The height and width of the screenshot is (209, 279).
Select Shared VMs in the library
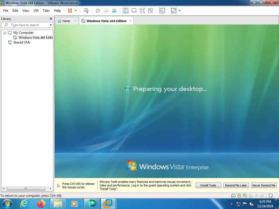coord(22,42)
